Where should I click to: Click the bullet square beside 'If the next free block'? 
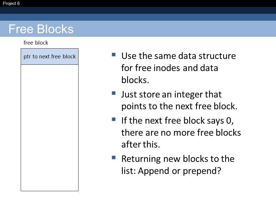click(x=114, y=119)
